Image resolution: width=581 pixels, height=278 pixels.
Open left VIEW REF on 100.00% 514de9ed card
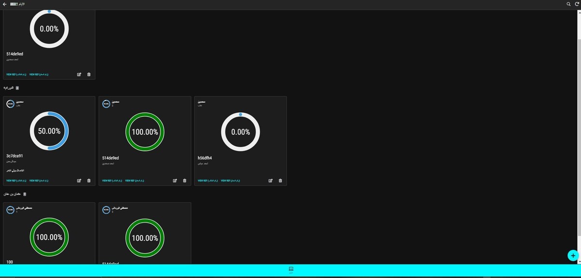pos(112,181)
